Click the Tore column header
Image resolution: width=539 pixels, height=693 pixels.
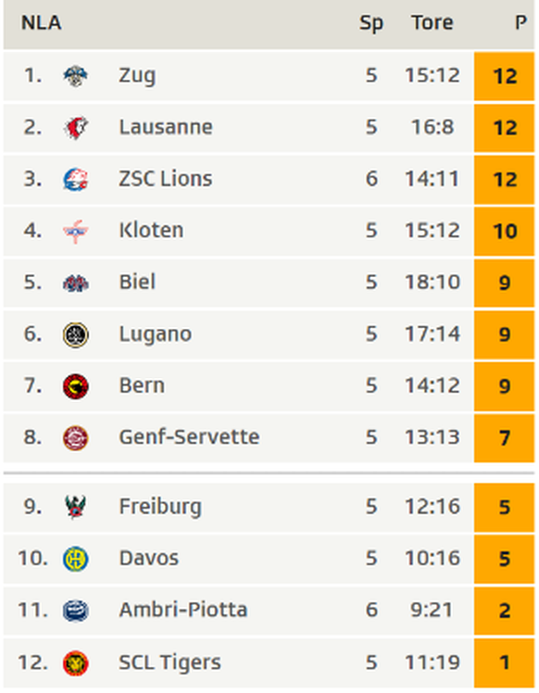point(432,22)
